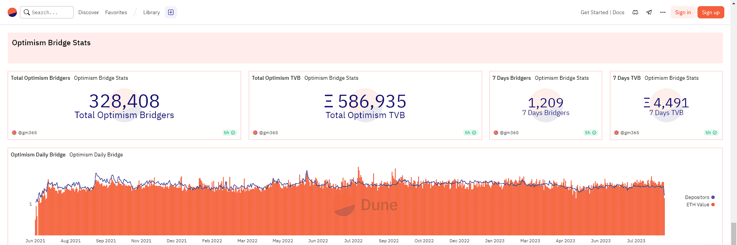Click the Sep 2021 axis label

pos(106,241)
